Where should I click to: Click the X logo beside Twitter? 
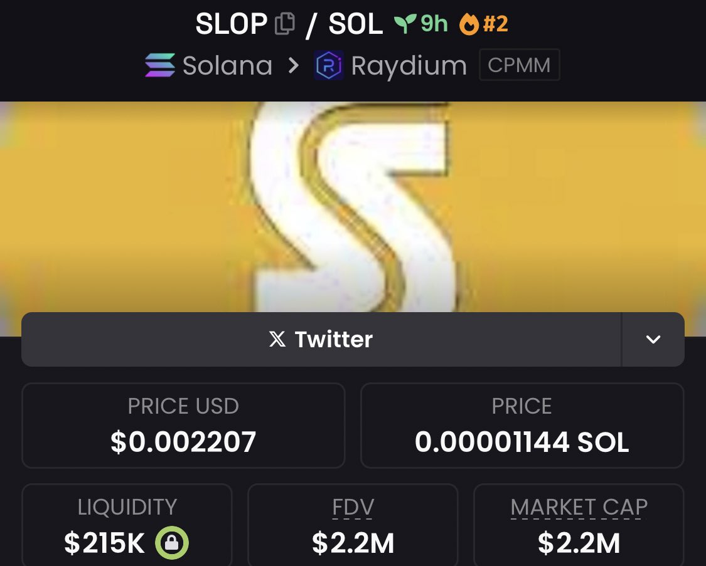tap(277, 339)
